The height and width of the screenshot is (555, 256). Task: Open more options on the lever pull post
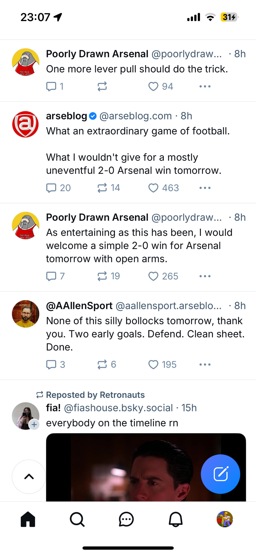point(205,86)
